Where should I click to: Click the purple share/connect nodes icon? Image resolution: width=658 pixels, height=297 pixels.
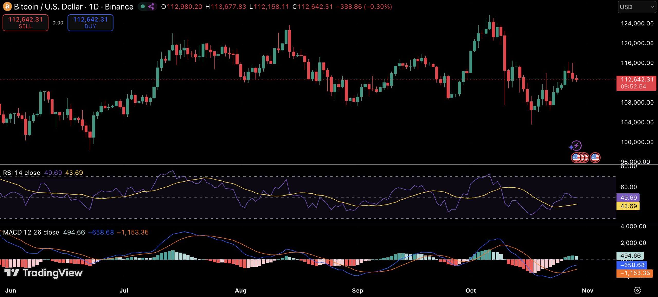(x=151, y=7)
